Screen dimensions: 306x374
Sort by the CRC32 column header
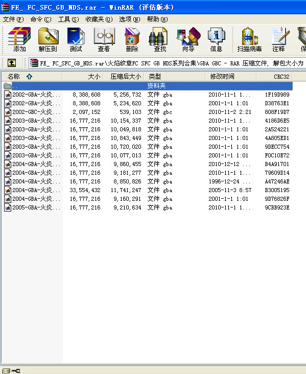[274, 77]
